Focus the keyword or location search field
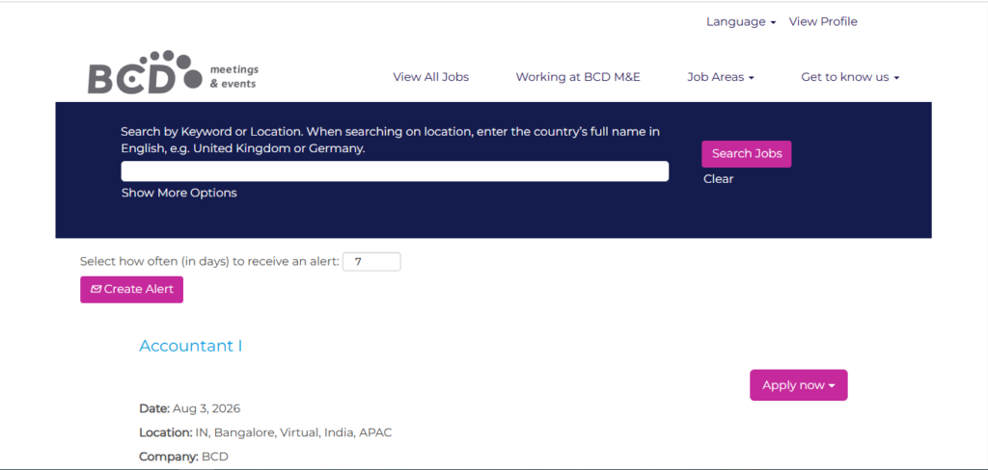Image resolution: width=988 pixels, height=470 pixels. [x=395, y=171]
